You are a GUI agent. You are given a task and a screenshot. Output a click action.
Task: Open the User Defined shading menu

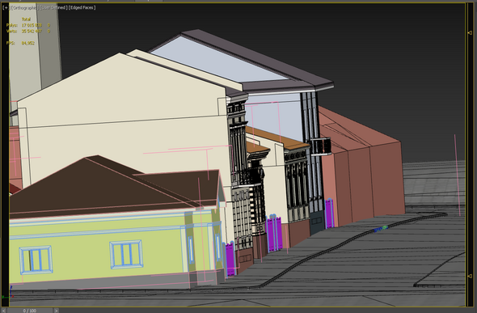53,7
